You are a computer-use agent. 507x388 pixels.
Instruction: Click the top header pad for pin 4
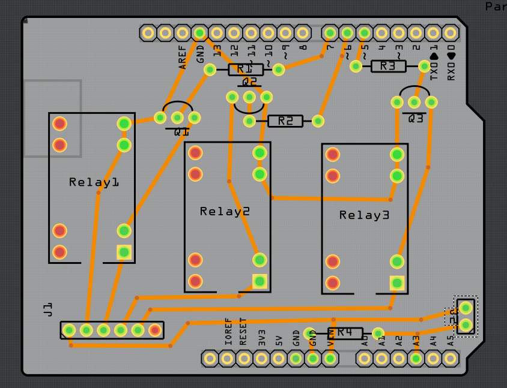tap(381, 33)
